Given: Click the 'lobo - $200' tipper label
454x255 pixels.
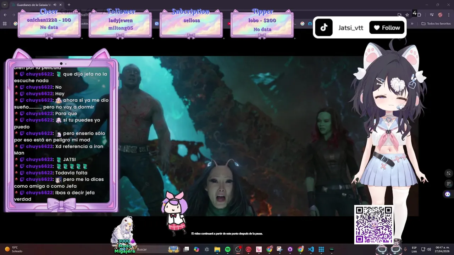Looking at the screenshot, I should tap(262, 21).
